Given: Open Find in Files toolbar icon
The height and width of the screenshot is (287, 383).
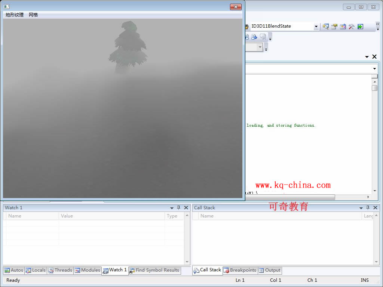Looking at the screenshot, I should coord(326,27).
